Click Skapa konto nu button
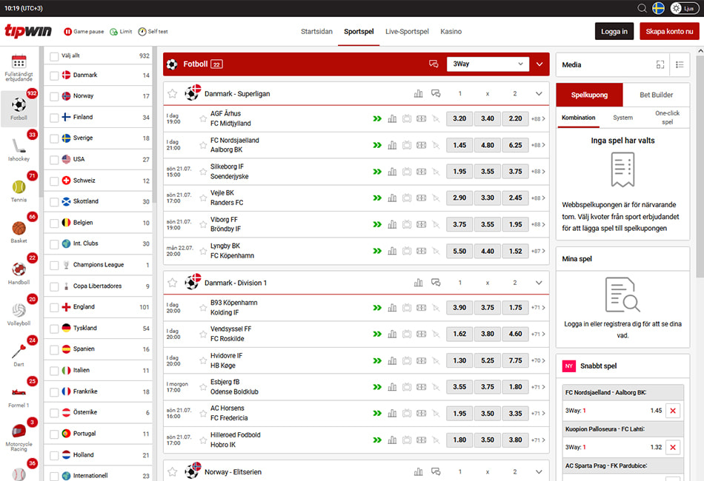 click(669, 31)
